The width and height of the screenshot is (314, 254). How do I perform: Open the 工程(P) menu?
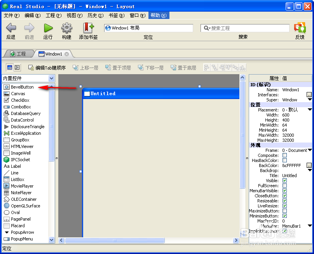tap(54, 16)
